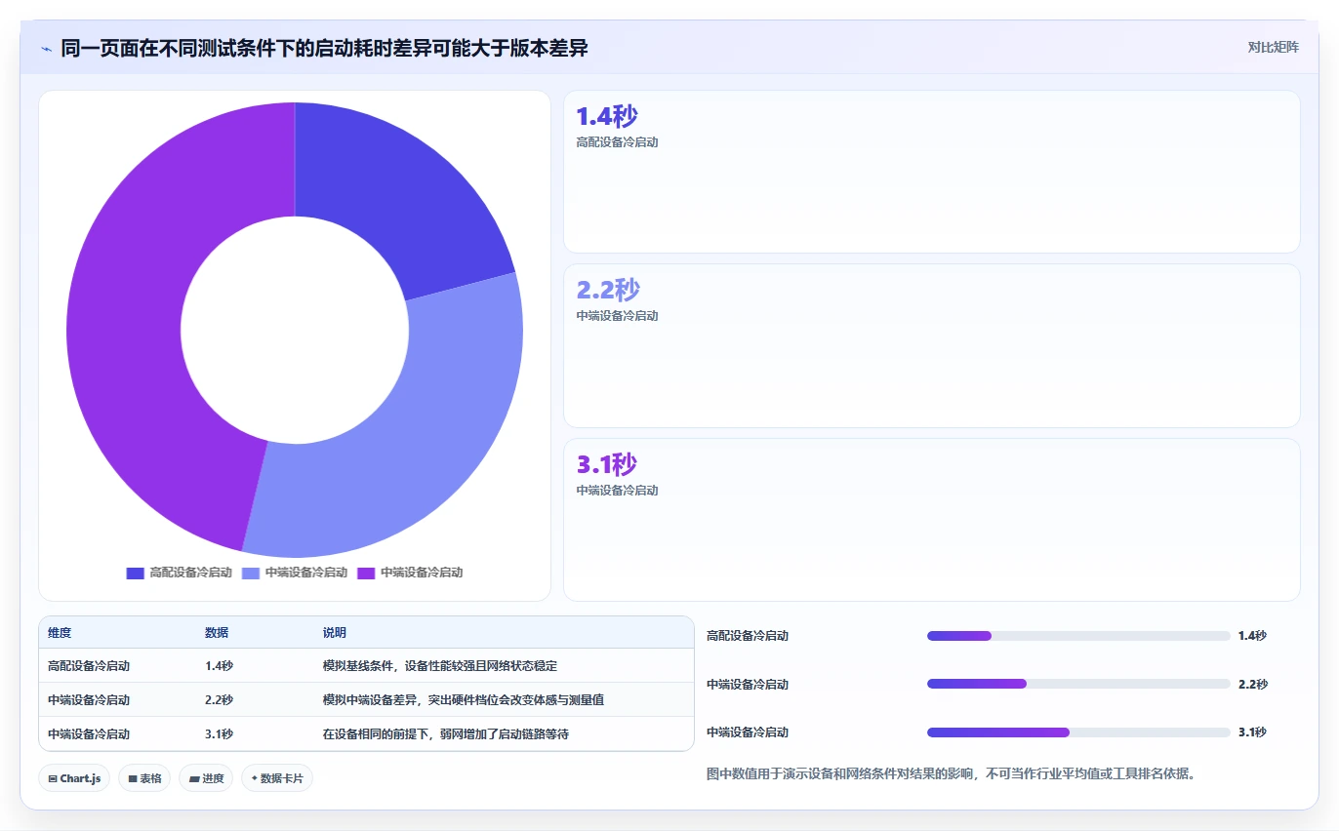This screenshot has width=1339, height=831.
Task: Select the 表格 chip
Action: pos(145,778)
